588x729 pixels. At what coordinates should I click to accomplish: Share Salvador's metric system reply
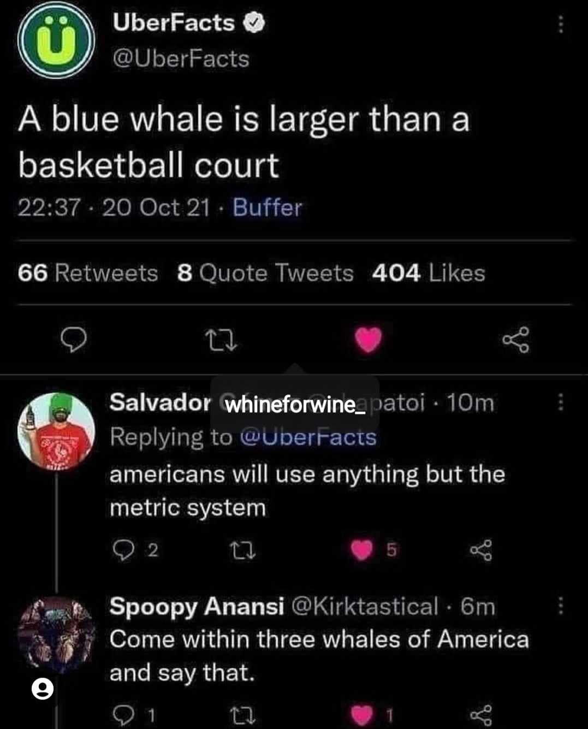pos(481,550)
